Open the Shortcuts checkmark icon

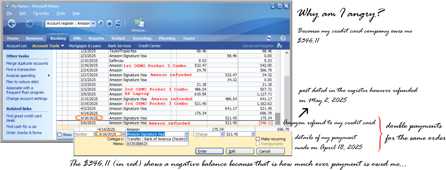(140, 22)
